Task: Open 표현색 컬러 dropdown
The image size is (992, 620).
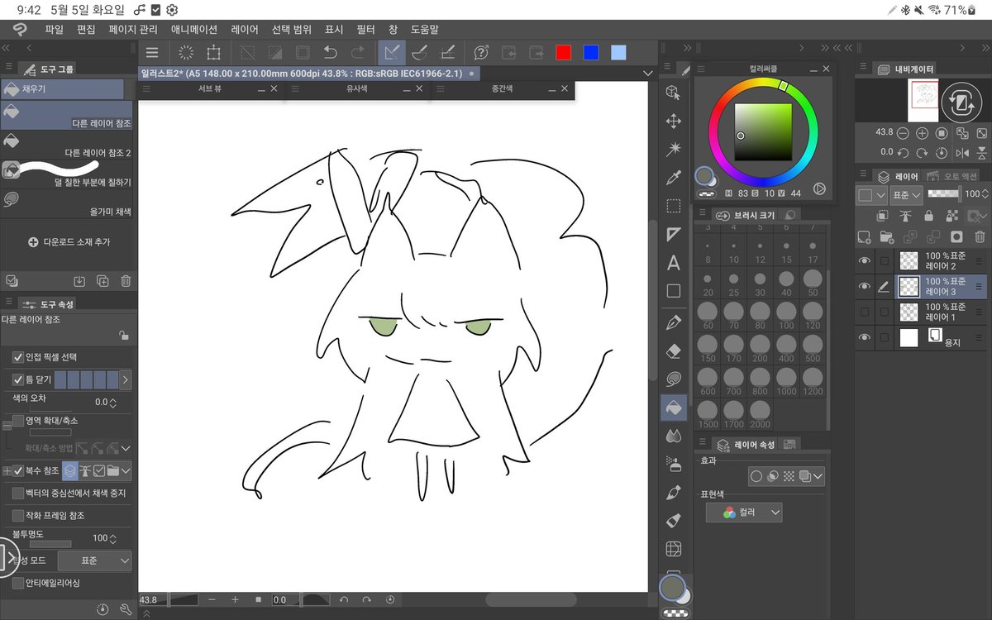Action: (744, 513)
